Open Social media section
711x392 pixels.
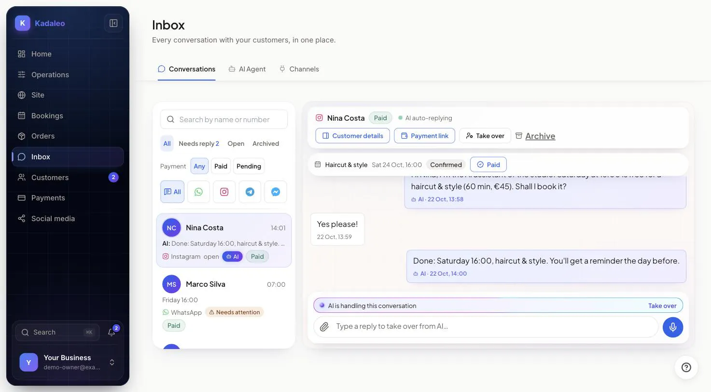click(x=68, y=219)
